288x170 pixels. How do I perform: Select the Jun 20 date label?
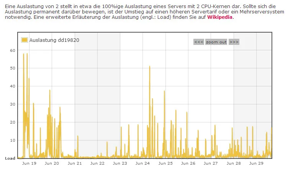pyautogui.click(x=52, y=163)
